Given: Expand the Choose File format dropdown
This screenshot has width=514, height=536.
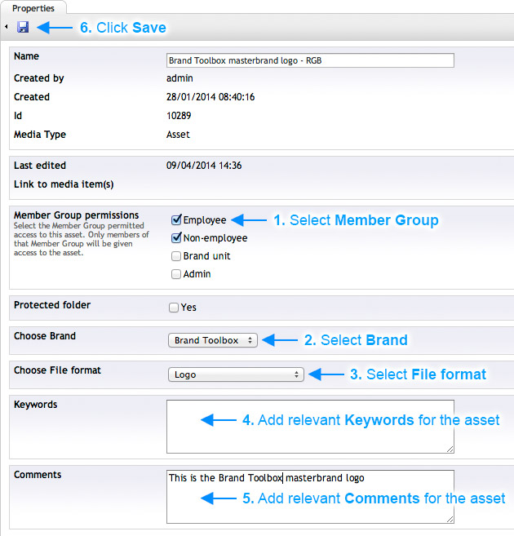Looking at the screenshot, I should (235, 374).
